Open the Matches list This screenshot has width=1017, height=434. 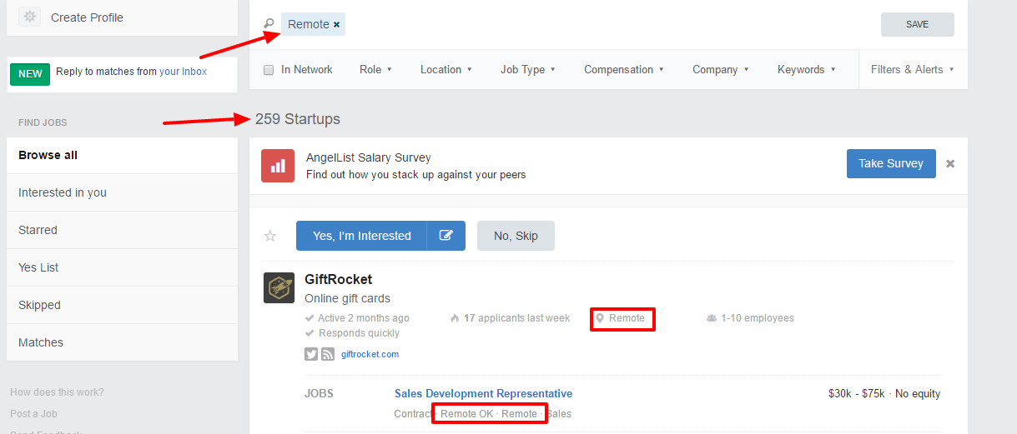122,342
